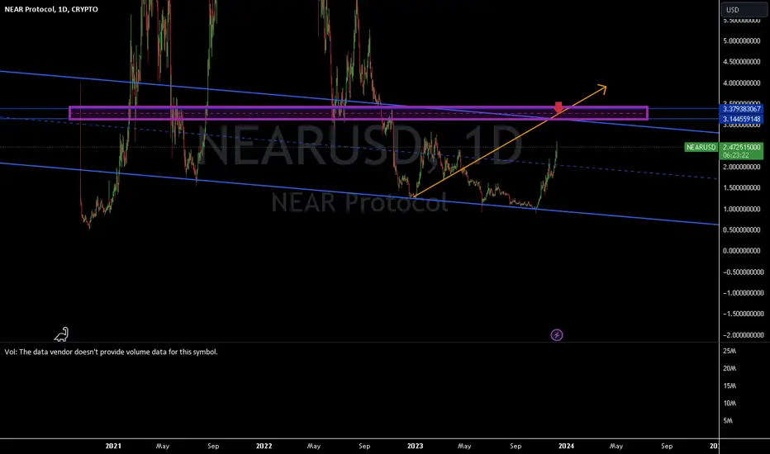Click the 10M volume axis label
Screen dimensions: 770x454
(x=730, y=404)
